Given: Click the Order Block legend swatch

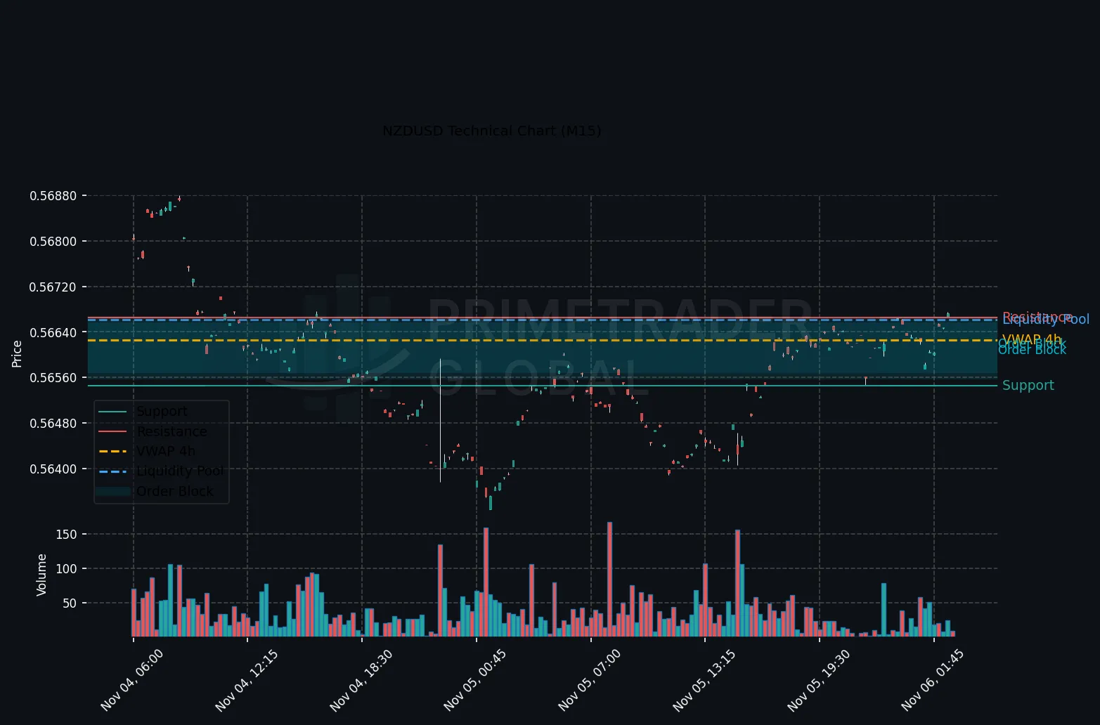Looking at the screenshot, I should coord(112,491).
